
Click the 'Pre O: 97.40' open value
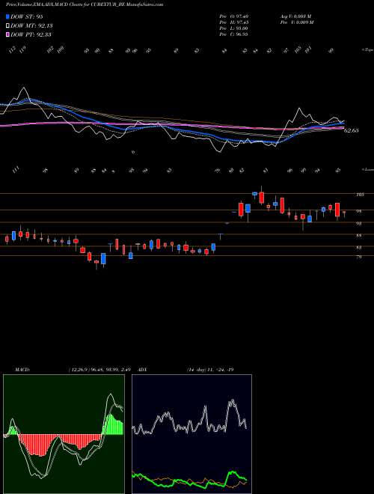click(x=235, y=16)
